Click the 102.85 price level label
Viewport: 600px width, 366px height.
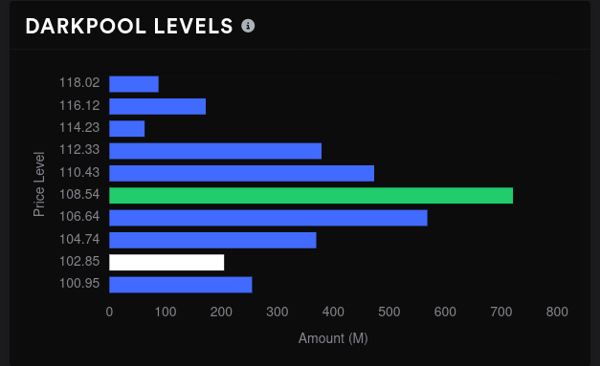(79, 261)
